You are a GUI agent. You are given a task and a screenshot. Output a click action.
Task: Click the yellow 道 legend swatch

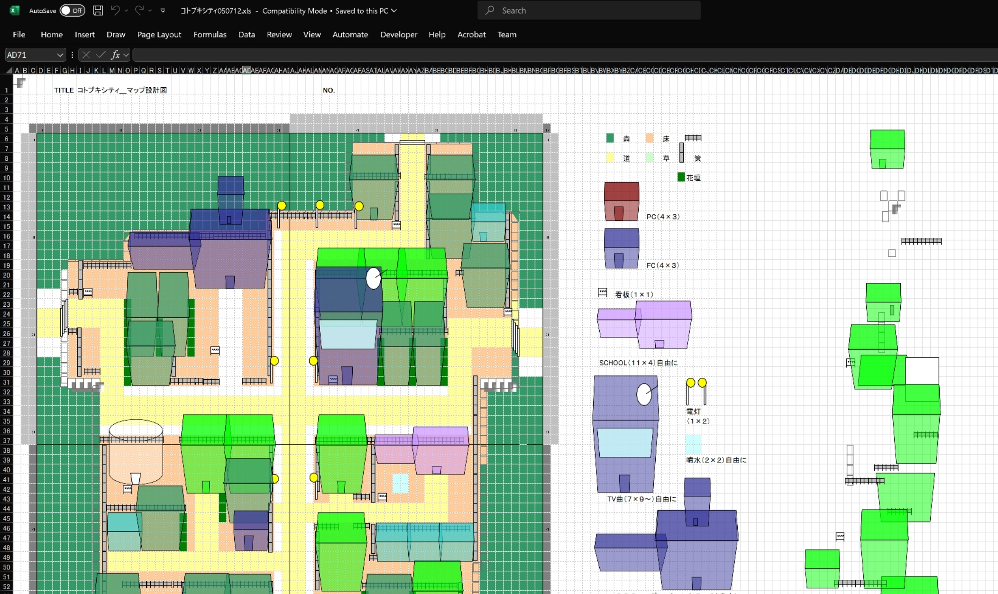point(610,157)
